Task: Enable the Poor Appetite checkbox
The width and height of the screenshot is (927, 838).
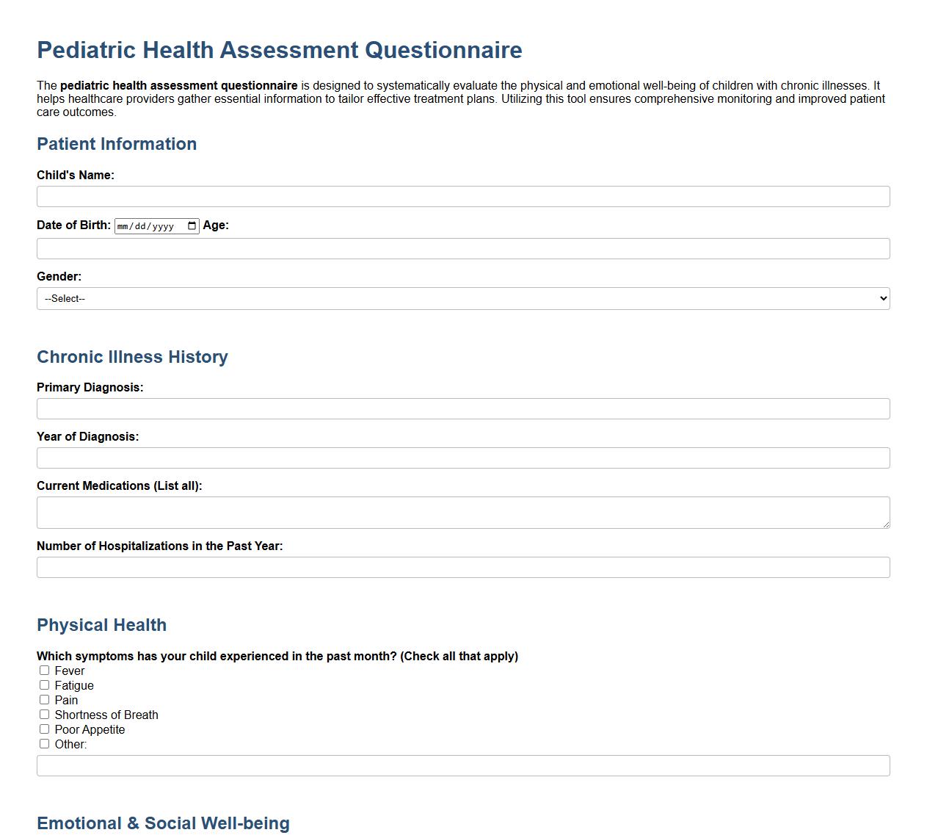Action: coord(44,729)
